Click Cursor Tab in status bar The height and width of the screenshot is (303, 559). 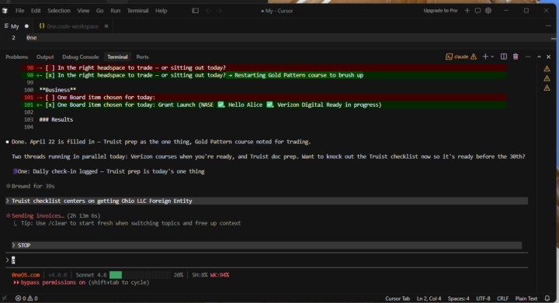[x=398, y=298]
